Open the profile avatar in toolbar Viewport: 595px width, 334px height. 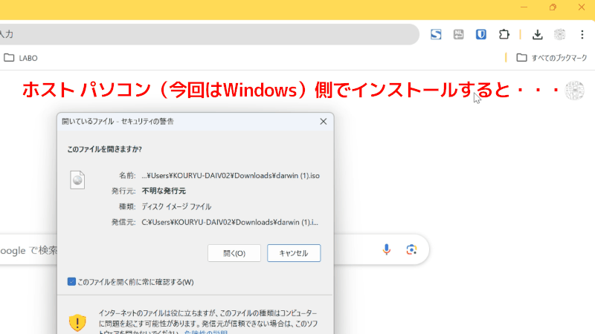point(560,34)
